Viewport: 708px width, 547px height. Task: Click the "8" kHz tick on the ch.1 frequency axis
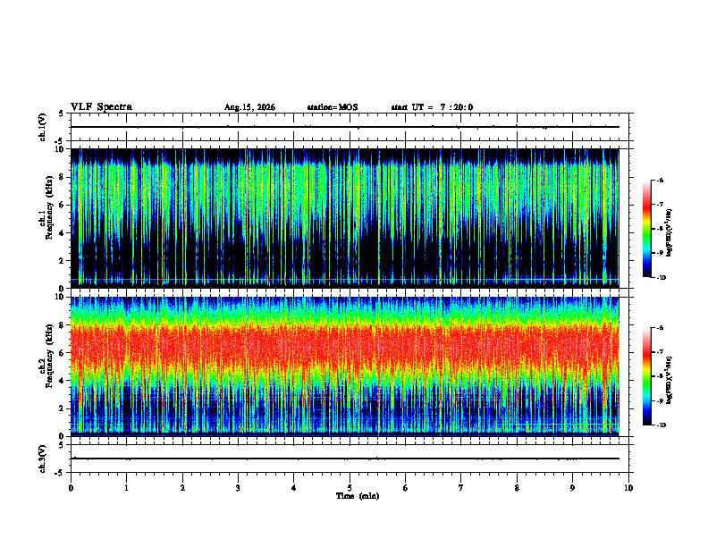point(62,177)
